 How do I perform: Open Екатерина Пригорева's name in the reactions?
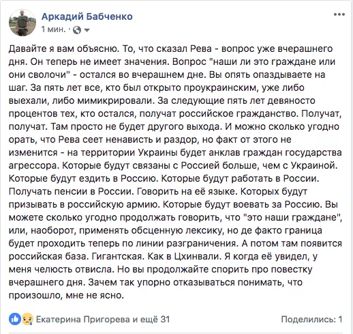(x=83, y=319)
